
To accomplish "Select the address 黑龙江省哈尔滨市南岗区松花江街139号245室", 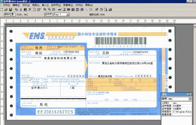I will 127,63.
